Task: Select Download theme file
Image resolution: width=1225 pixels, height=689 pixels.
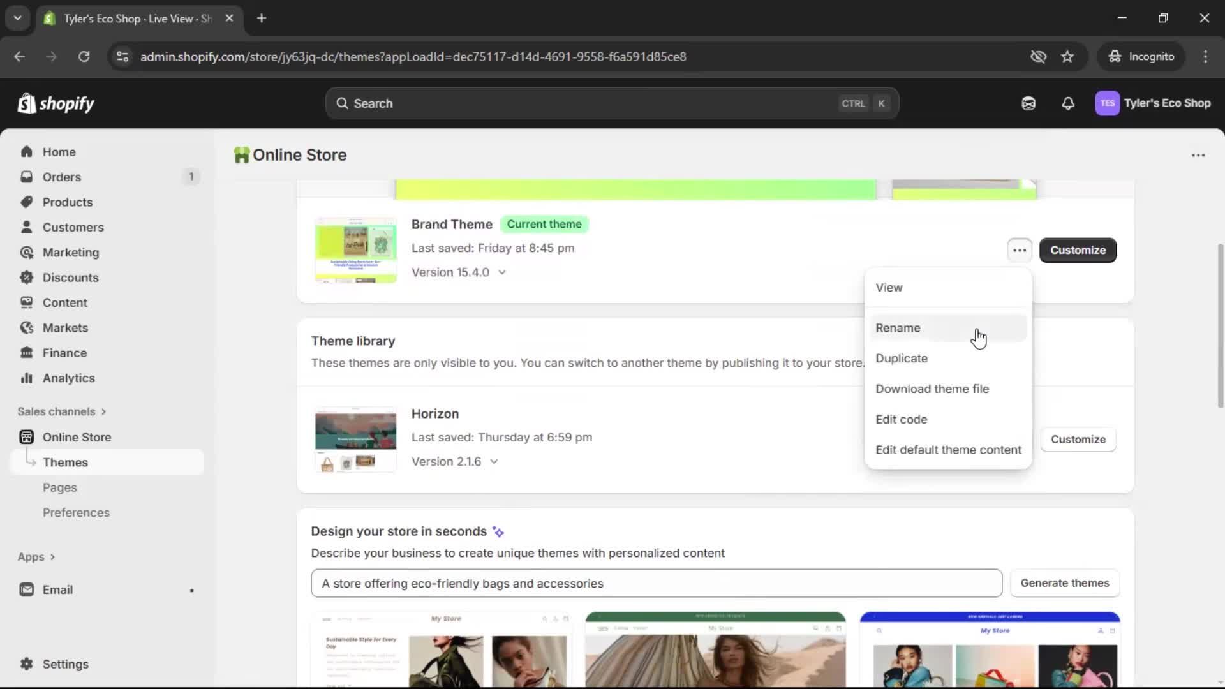Action: point(948,389)
